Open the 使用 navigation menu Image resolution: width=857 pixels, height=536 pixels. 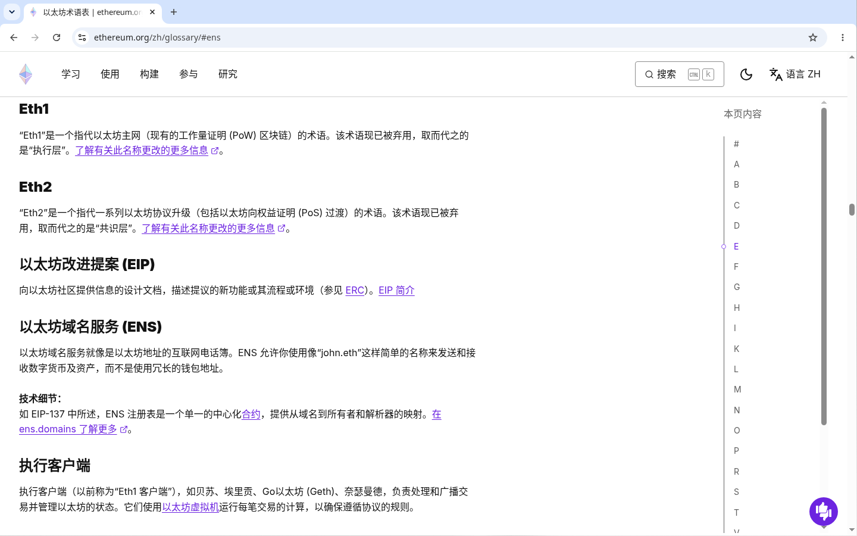[110, 74]
